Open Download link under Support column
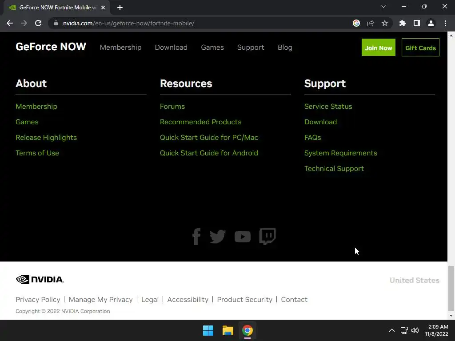This screenshot has height=341, width=455. [321, 122]
